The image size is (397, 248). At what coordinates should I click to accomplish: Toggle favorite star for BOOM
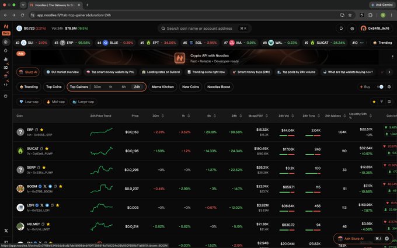click(61, 186)
